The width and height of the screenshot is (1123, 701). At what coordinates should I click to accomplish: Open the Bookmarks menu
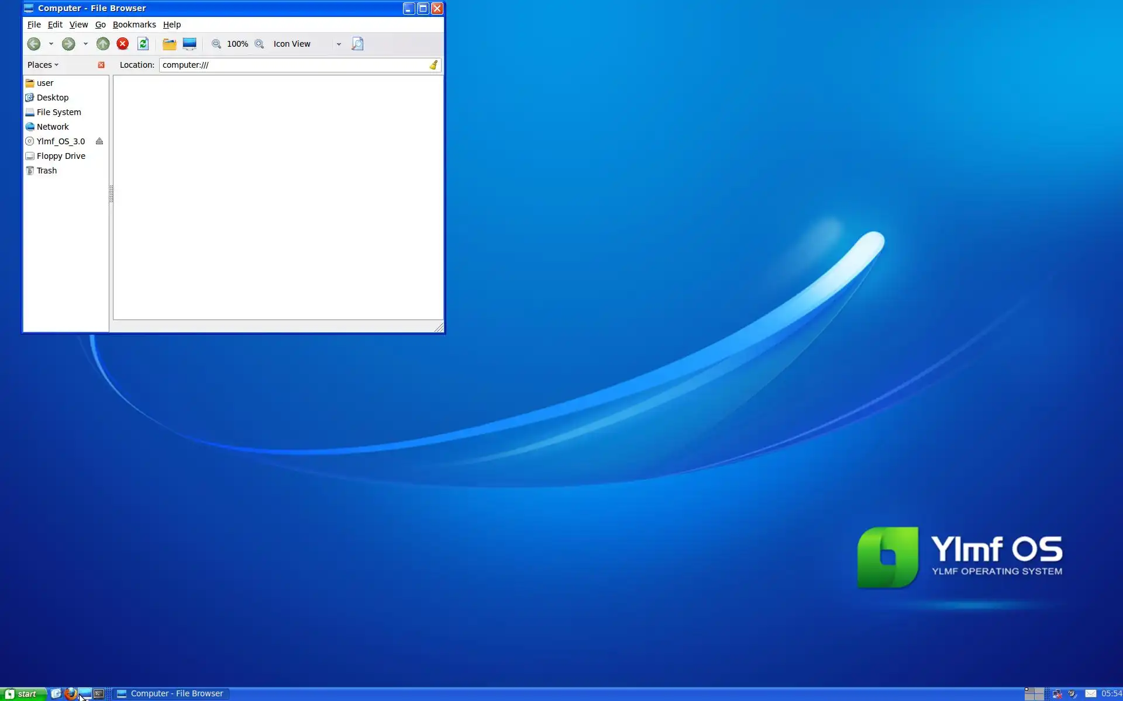pos(134,25)
